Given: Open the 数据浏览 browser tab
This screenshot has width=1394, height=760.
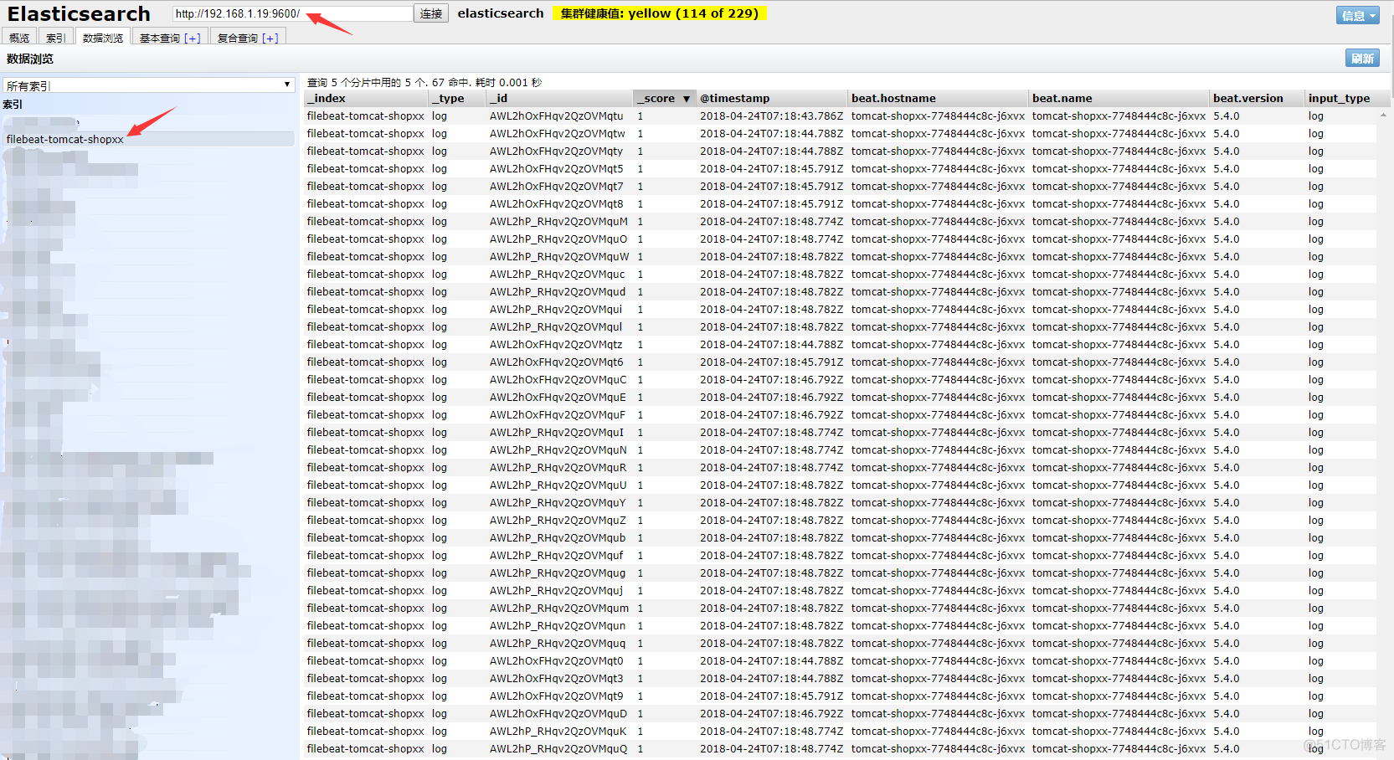Looking at the screenshot, I should pos(103,38).
